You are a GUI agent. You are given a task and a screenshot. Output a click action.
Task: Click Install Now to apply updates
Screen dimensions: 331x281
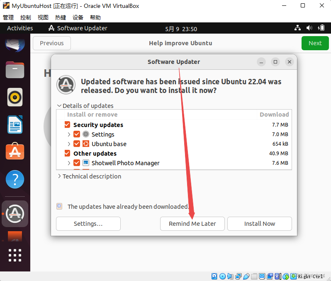259,224
